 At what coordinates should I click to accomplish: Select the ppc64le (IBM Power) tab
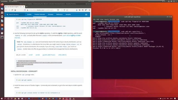pyautogui.click(x=49, y=55)
